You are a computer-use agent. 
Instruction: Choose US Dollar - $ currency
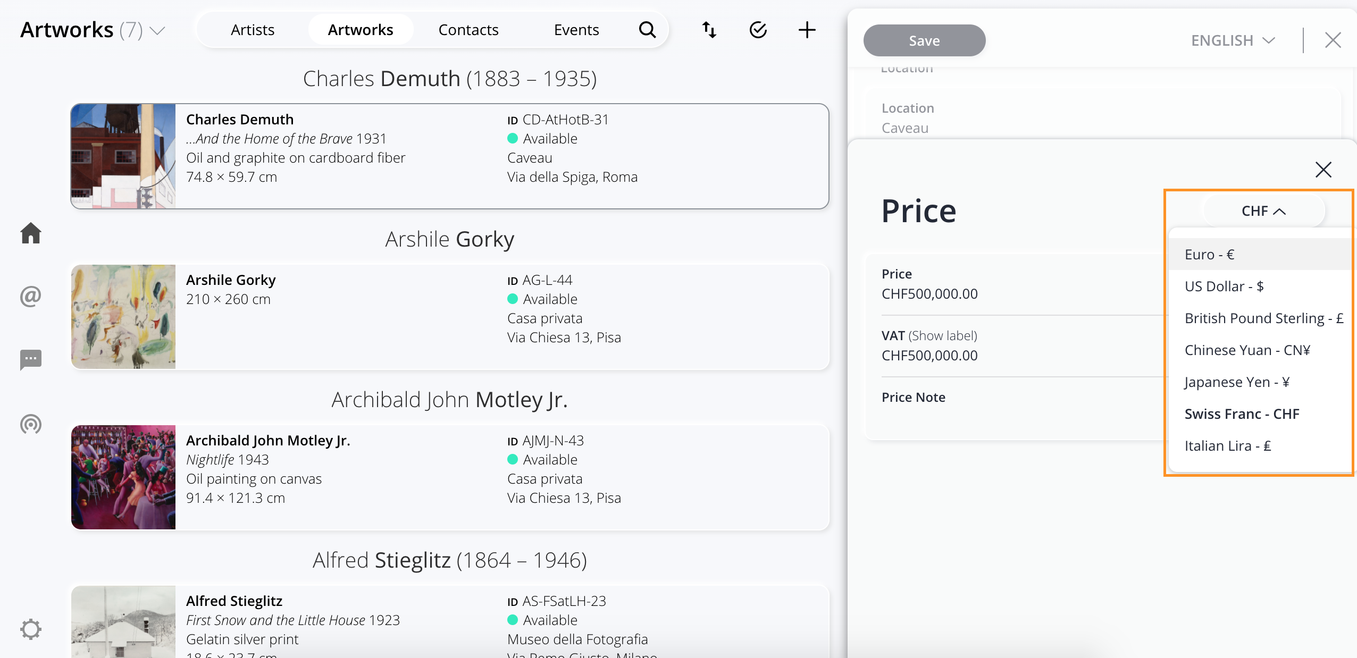(1261, 286)
